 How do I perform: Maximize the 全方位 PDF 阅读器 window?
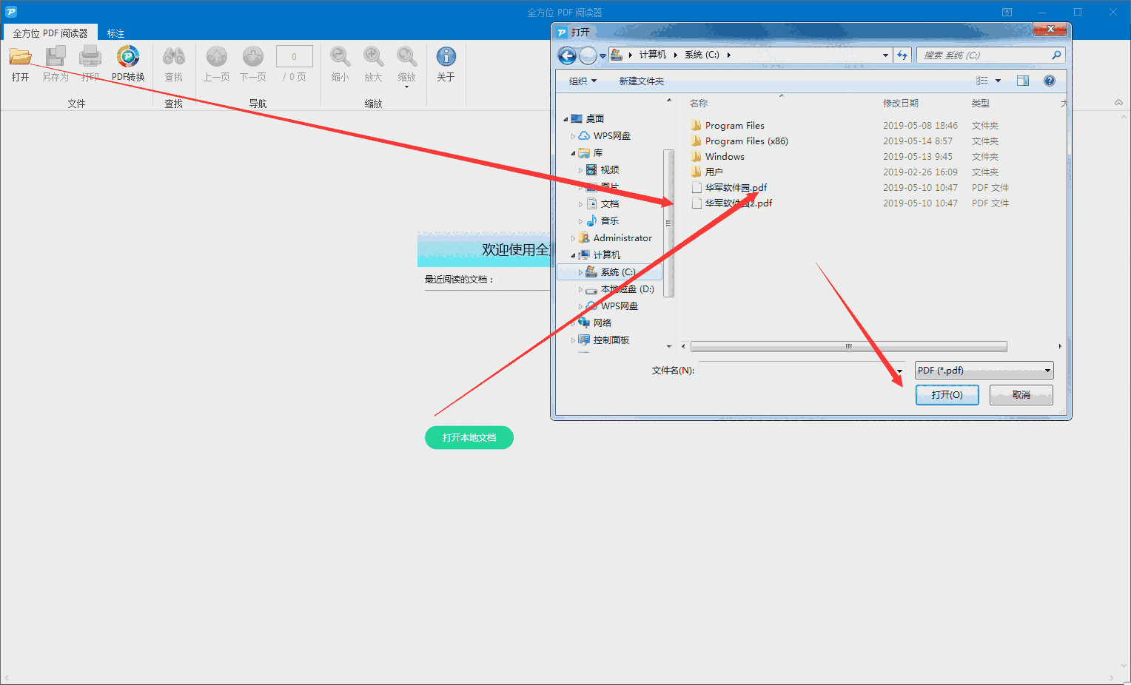tap(1078, 13)
